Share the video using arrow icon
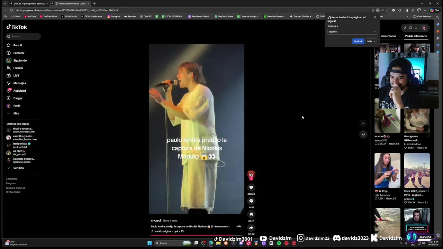This screenshot has height=249, width=443. pyautogui.click(x=251, y=228)
